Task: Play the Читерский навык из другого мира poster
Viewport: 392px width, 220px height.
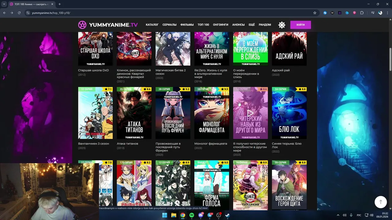Action: (x=251, y=113)
